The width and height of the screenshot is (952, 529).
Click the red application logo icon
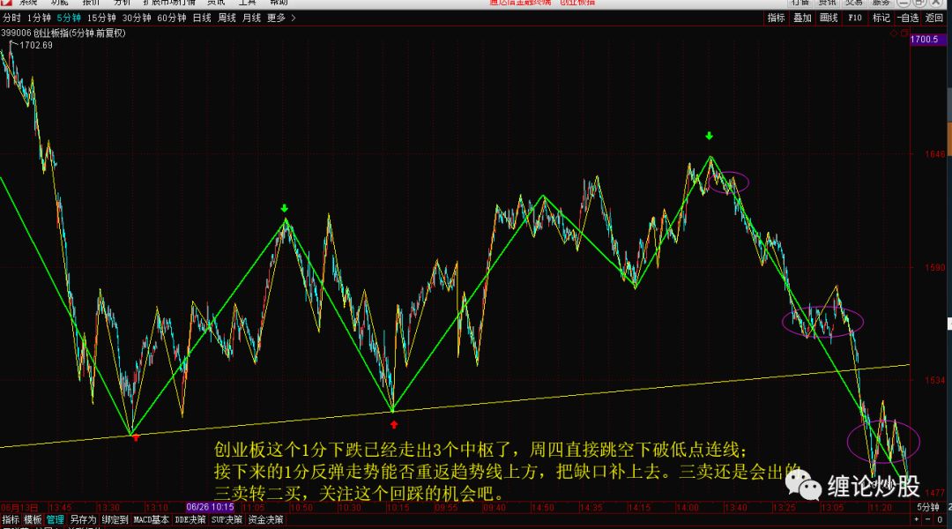click(x=6, y=3)
